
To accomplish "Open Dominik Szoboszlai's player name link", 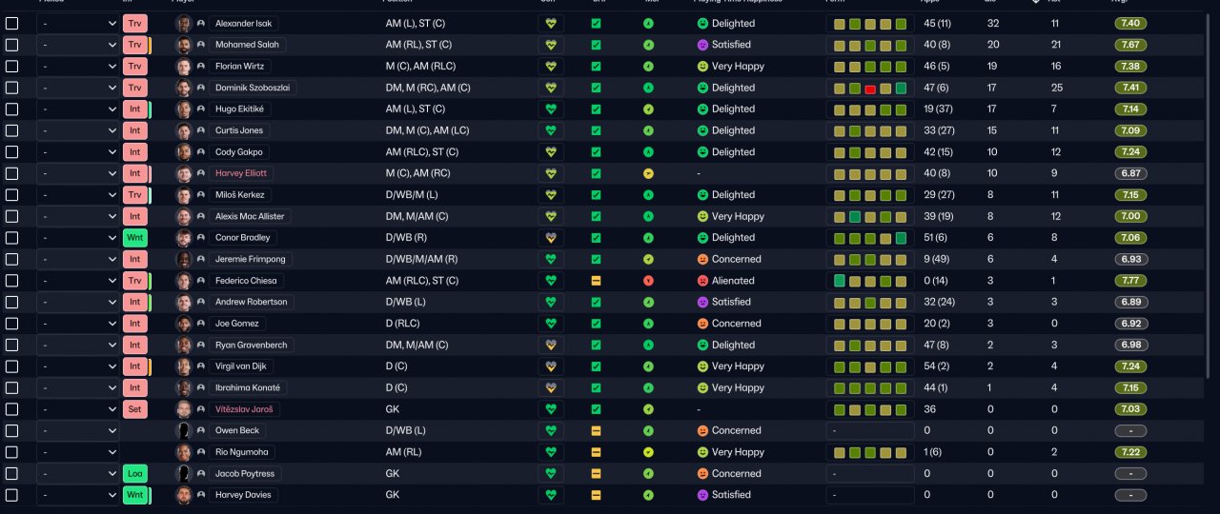I will (x=253, y=88).
